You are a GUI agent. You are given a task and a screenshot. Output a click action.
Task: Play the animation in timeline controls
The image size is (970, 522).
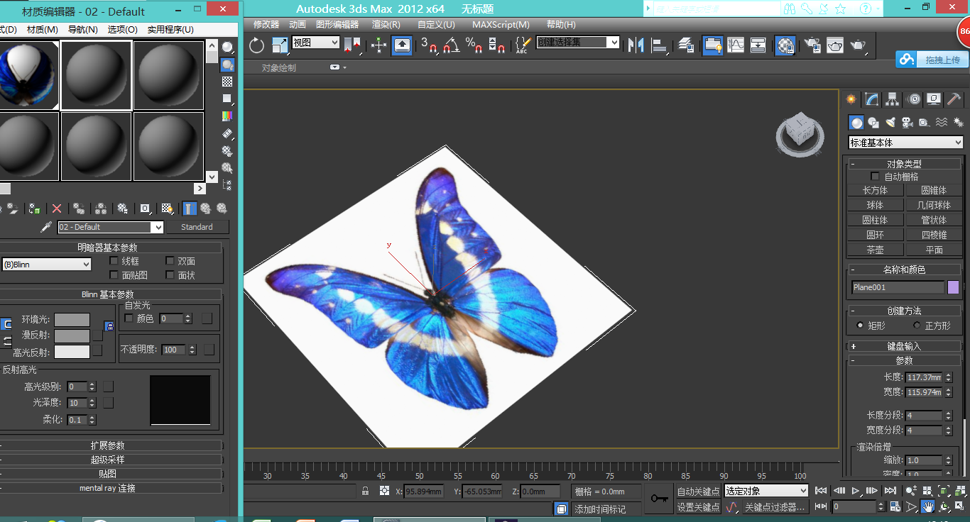point(856,491)
